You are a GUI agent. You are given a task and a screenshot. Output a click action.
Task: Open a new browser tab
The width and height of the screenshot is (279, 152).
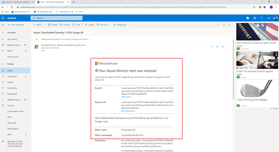pos(74,2)
